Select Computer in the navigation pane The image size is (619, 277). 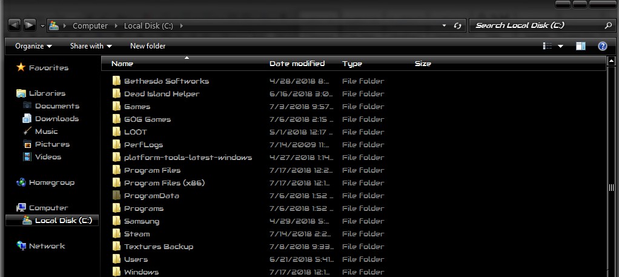click(48, 208)
